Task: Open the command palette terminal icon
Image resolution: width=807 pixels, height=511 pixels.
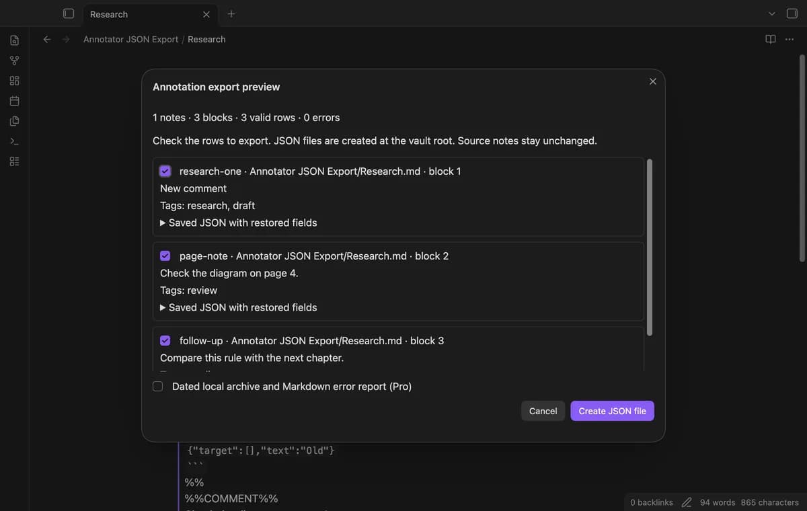Action: (x=14, y=141)
